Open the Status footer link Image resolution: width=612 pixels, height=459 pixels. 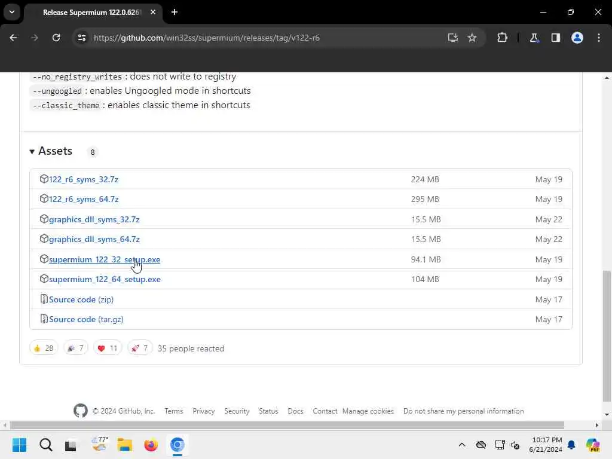pos(268,411)
